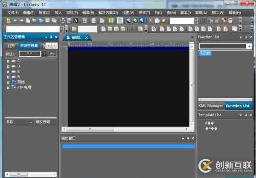Click the workspace tab scroll-right arrow
Viewport: 256px width, 178px height.
coord(54,46)
